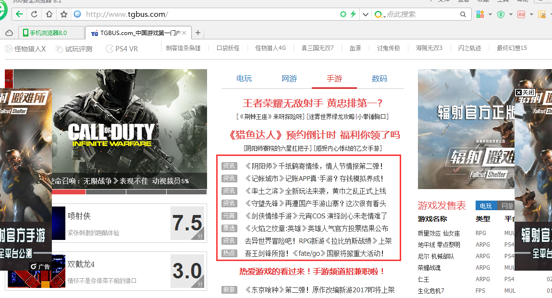Open the red 手游频道招兼职啦 notice
The image size is (552, 298).
coord(312,271)
